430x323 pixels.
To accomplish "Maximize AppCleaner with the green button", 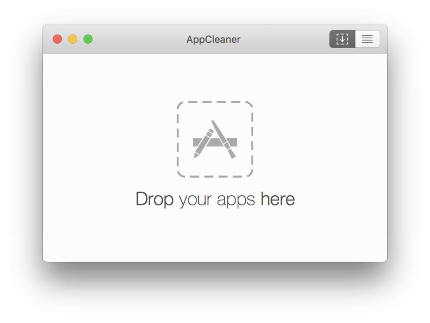I will pyautogui.click(x=88, y=39).
